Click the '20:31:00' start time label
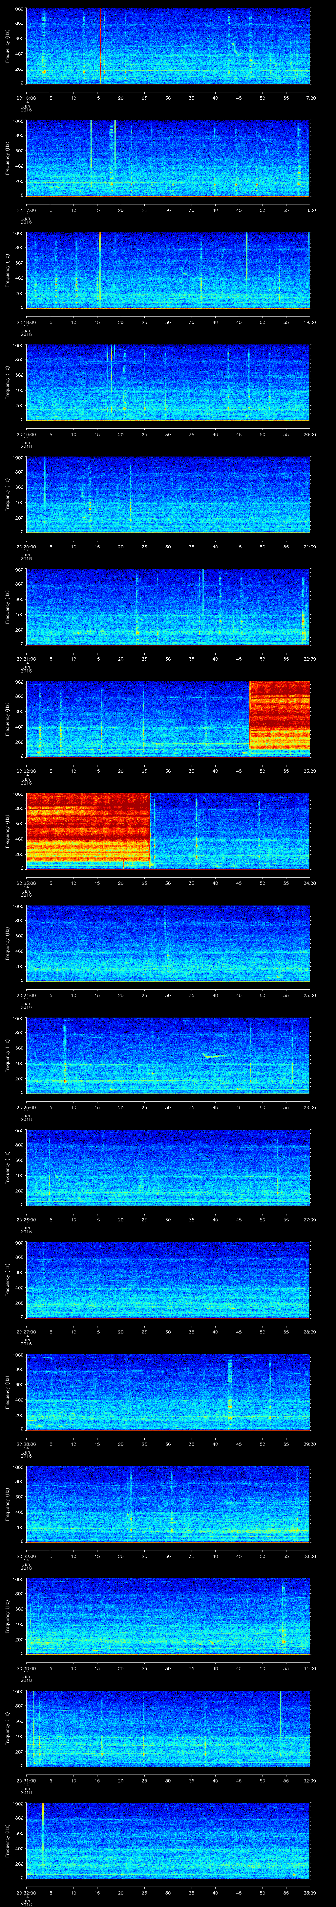 pos(26,1780)
